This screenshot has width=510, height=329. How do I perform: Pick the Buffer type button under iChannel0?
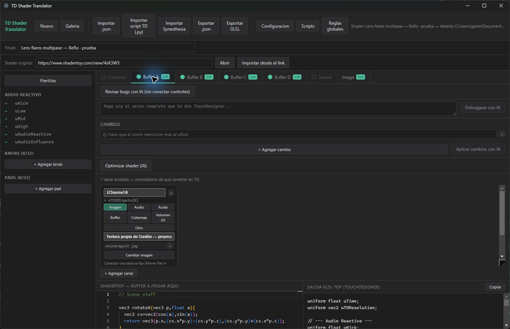pos(115,217)
